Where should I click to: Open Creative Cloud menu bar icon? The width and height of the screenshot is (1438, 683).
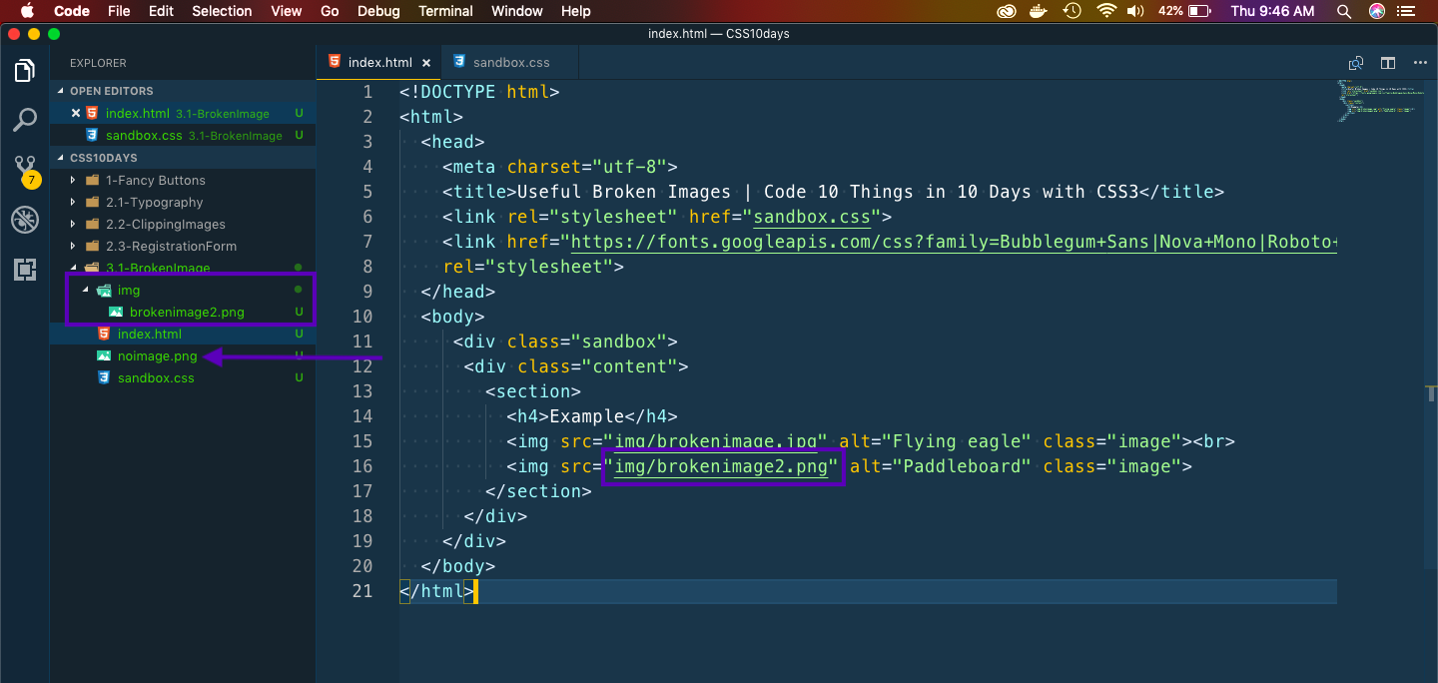tap(1006, 11)
